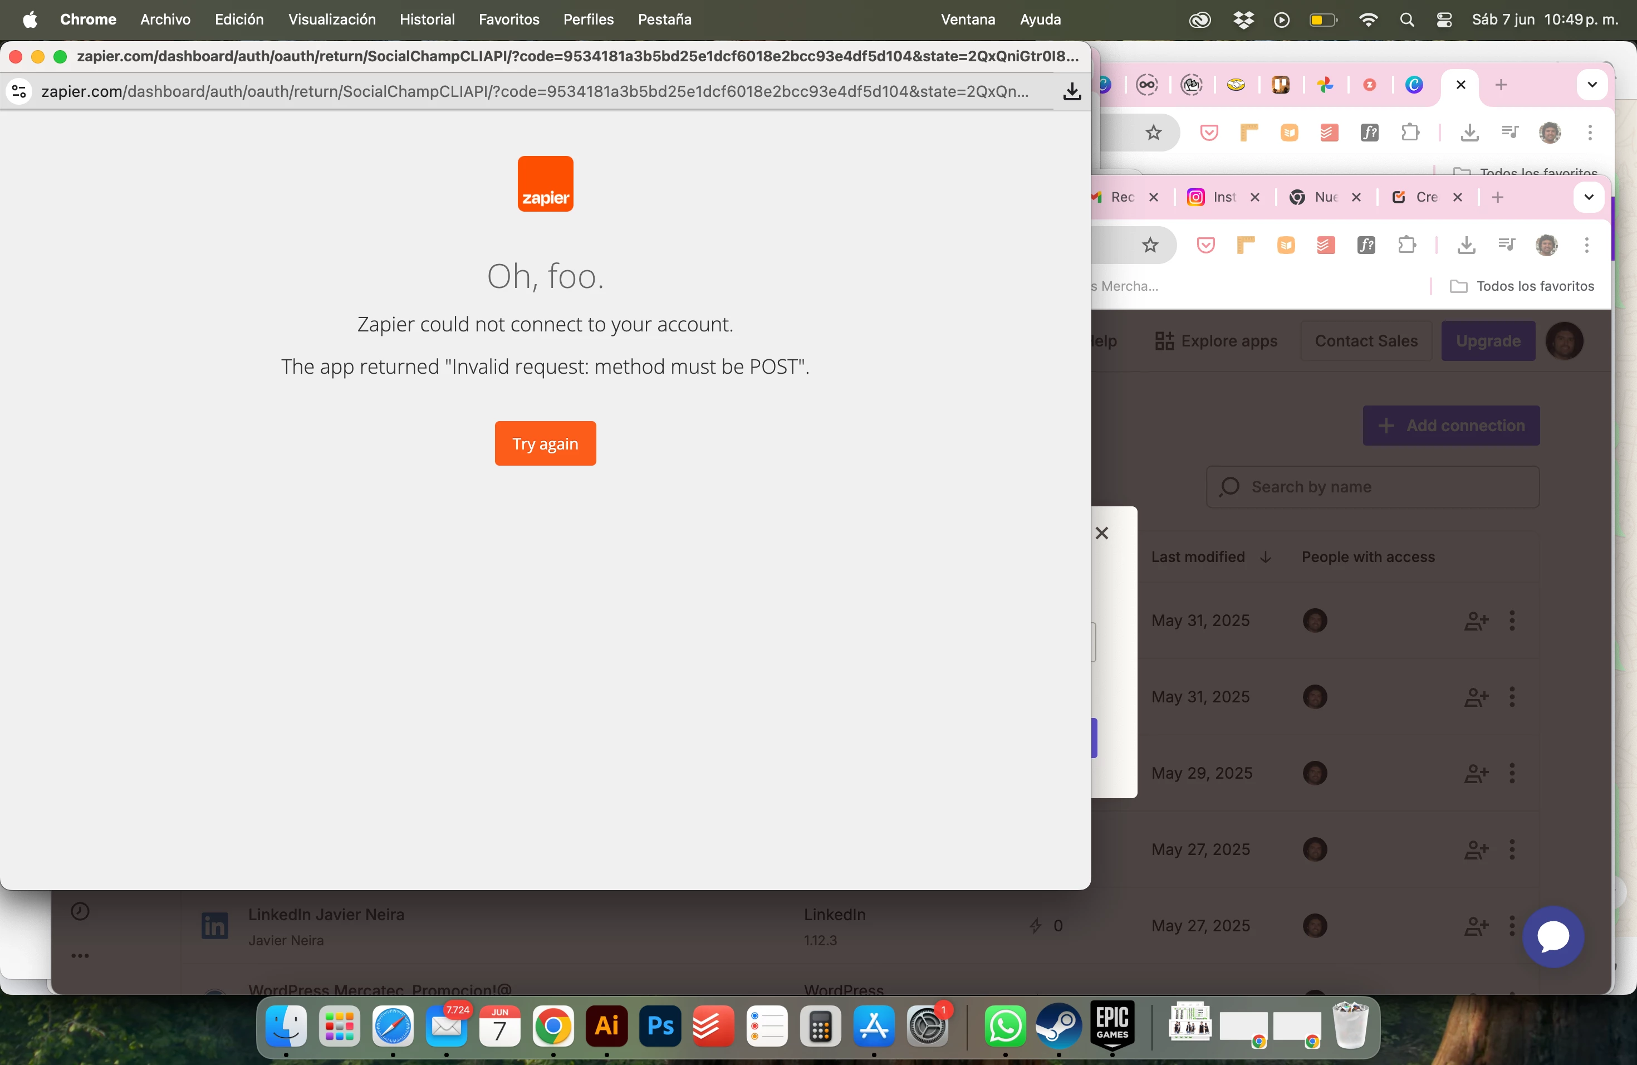Open the more options dots in the Zapier sidebar
Viewport: 1637px width, 1065px height.
click(81, 956)
